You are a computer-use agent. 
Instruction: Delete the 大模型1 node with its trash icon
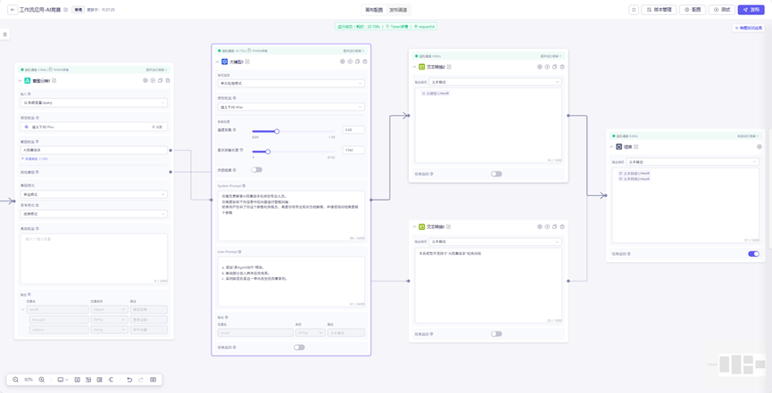365,61
